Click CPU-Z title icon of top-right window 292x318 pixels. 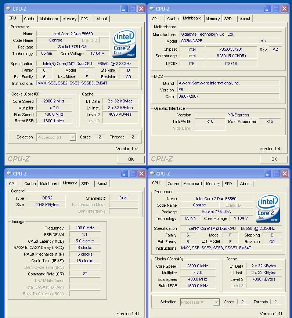(x=152, y=8)
